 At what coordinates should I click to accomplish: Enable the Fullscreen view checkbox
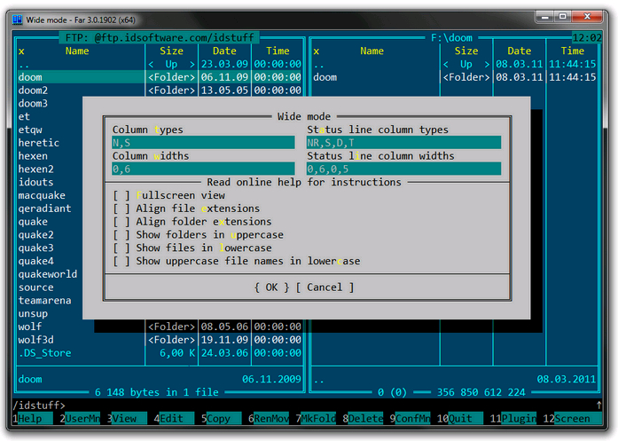(121, 195)
